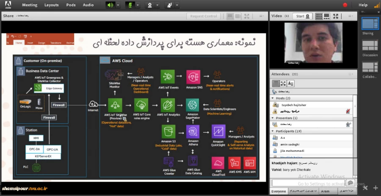Click user icon beside amin sadeghi
381x196 pixels.
tap(275, 144)
